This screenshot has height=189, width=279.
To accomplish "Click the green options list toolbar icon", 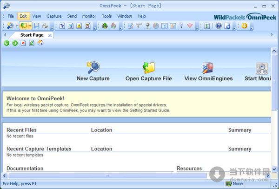I will click(x=207, y=26).
